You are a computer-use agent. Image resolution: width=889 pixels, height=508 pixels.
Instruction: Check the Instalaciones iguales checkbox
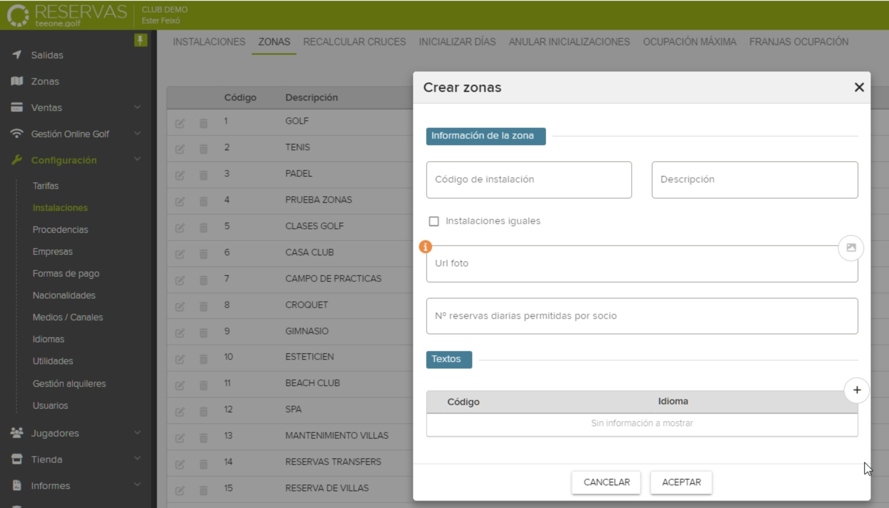click(434, 221)
